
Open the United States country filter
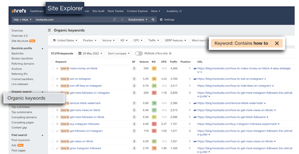tap(65, 41)
